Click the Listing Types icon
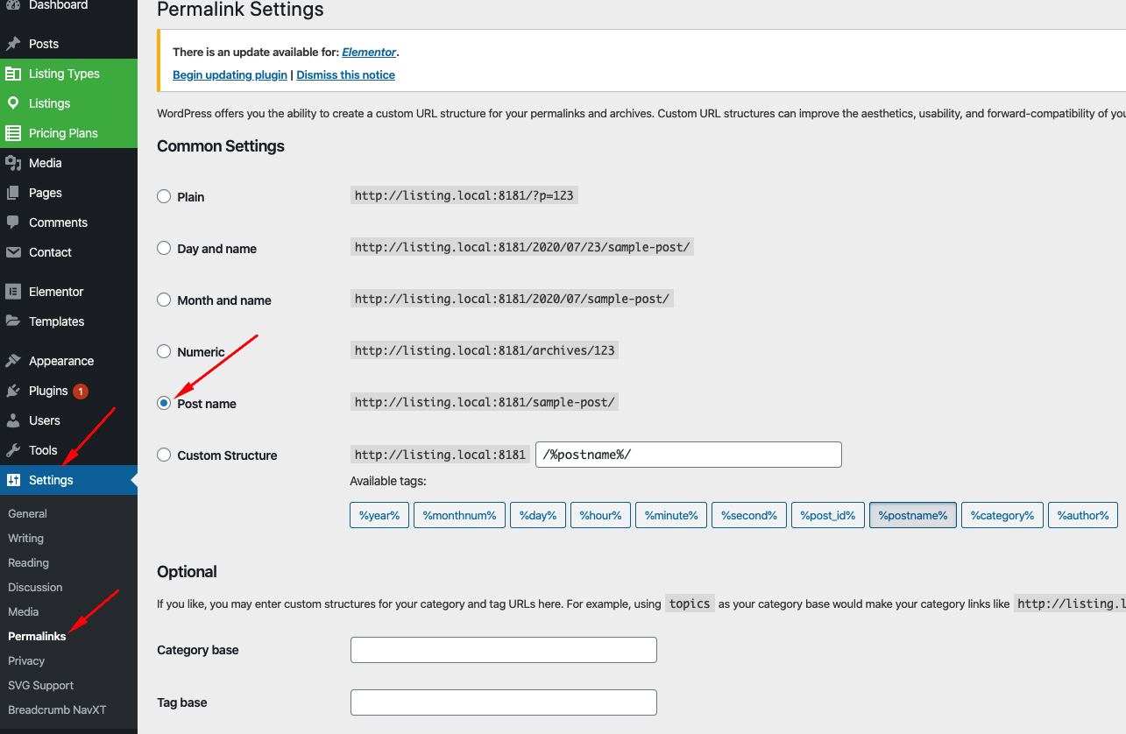1126x734 pixels. 13,74
